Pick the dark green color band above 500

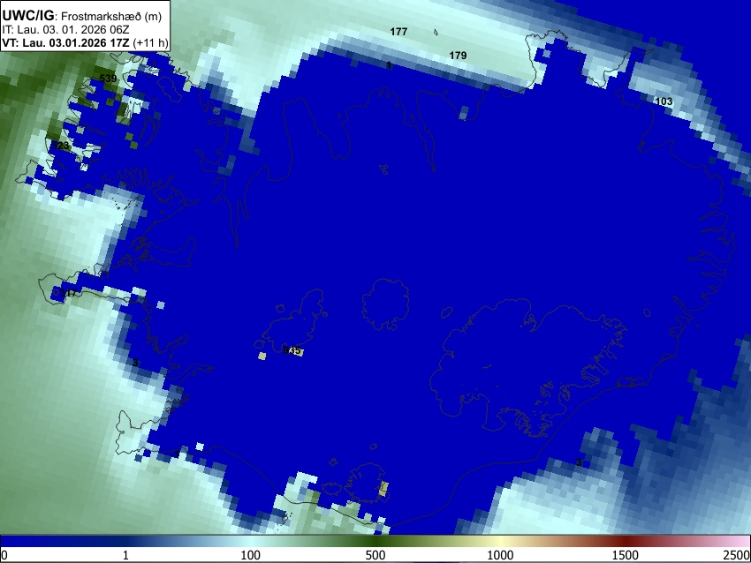tap(375, 542)
